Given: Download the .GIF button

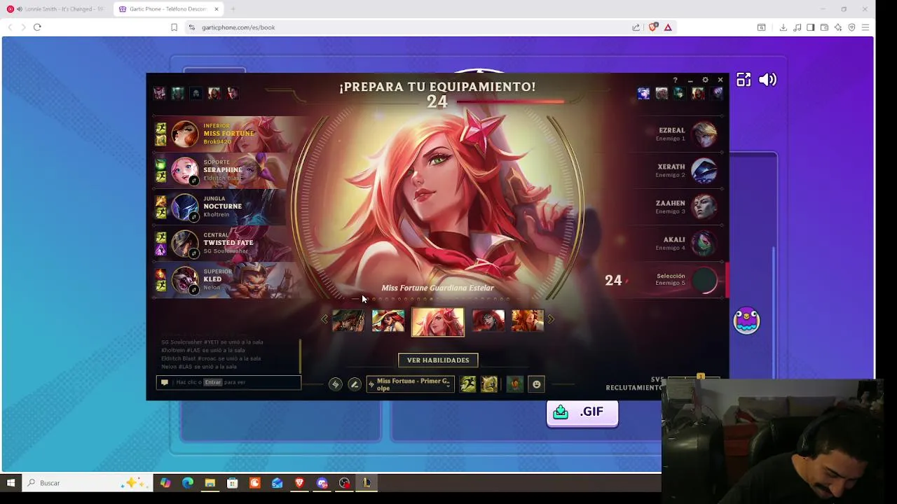Looking at the screenshot, I should pos(582,412).
